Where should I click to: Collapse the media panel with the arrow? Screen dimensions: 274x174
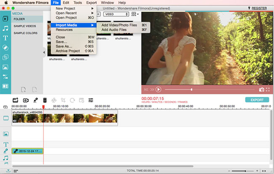tap(44, 52)
